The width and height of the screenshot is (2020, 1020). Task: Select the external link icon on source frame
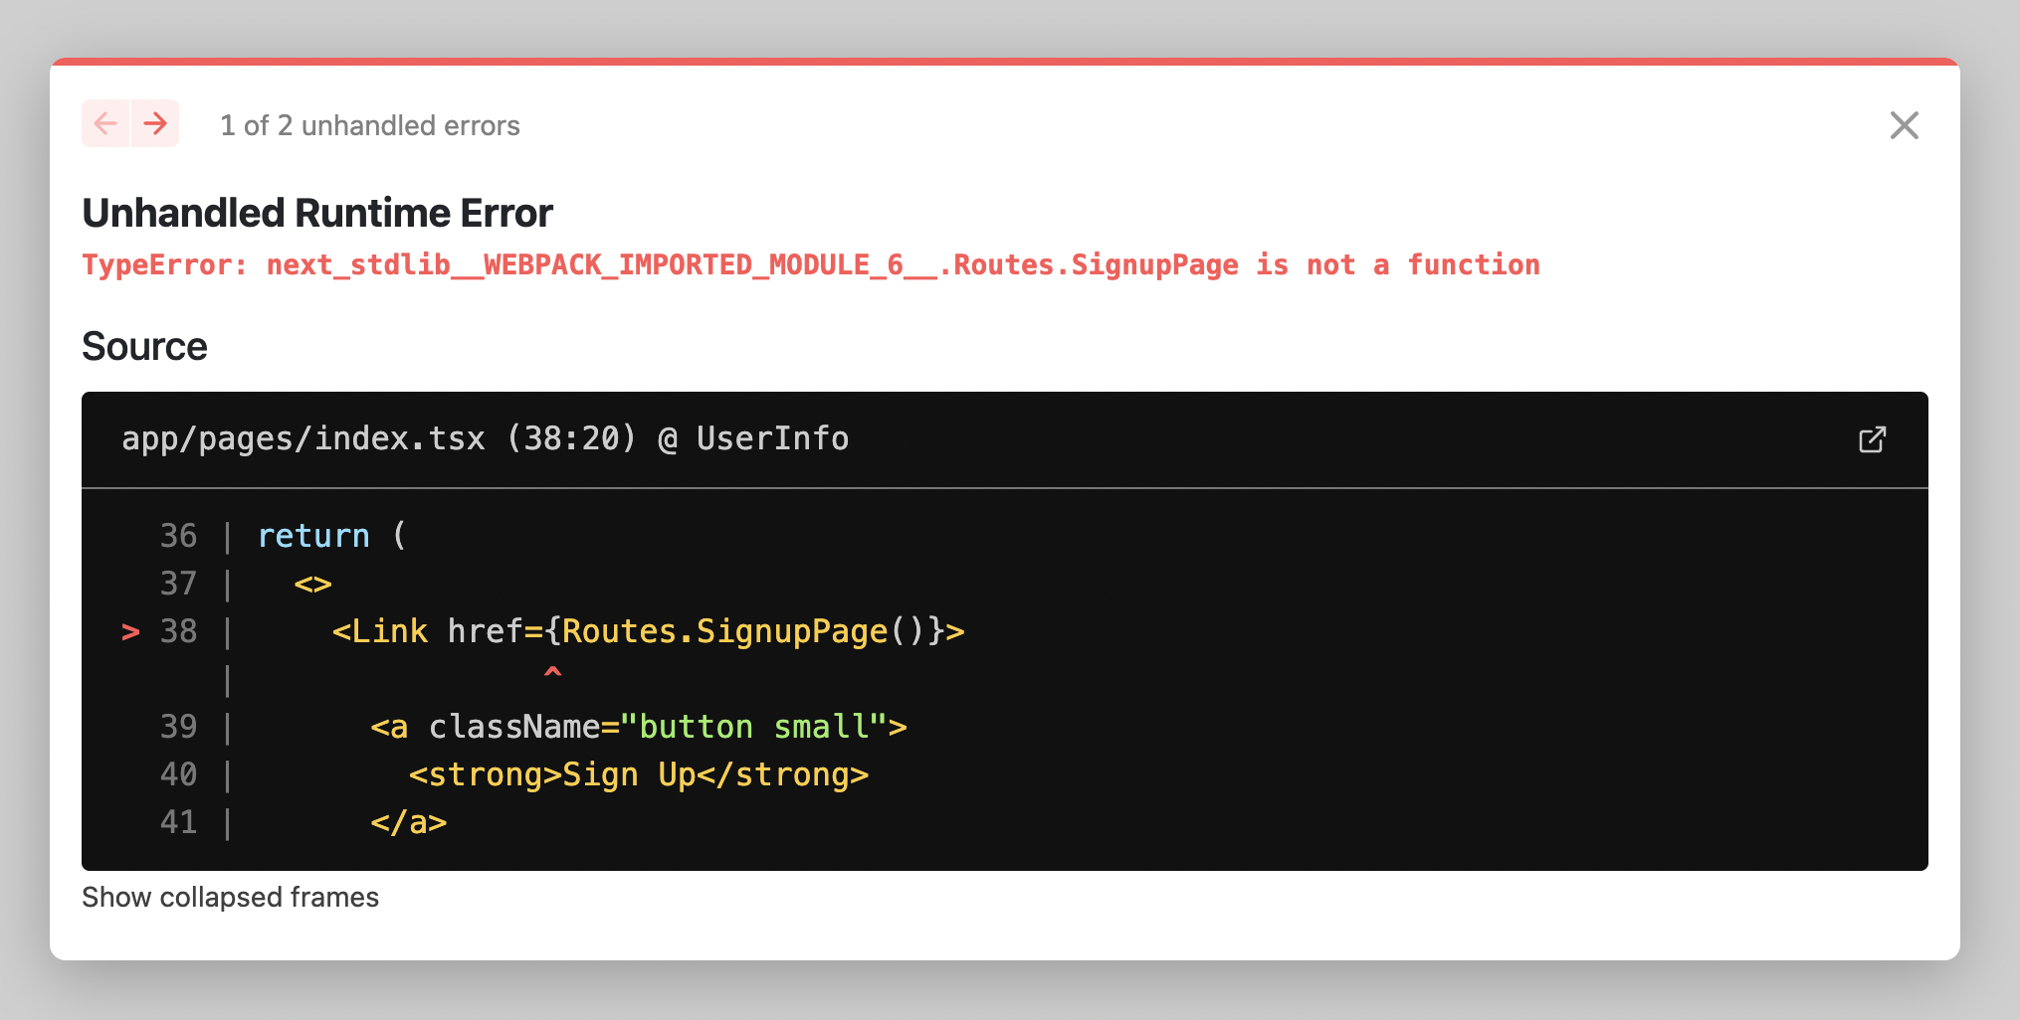tap(1875, 438)
